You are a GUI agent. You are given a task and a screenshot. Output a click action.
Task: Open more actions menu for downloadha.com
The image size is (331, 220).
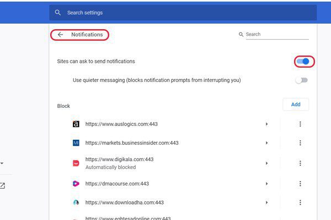300,202
